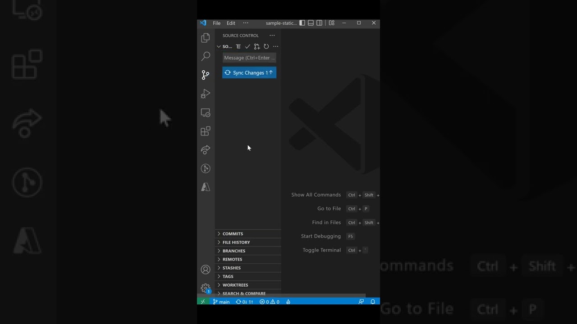
Task: Click the main branch in status bar
Action: pos(221,301)
